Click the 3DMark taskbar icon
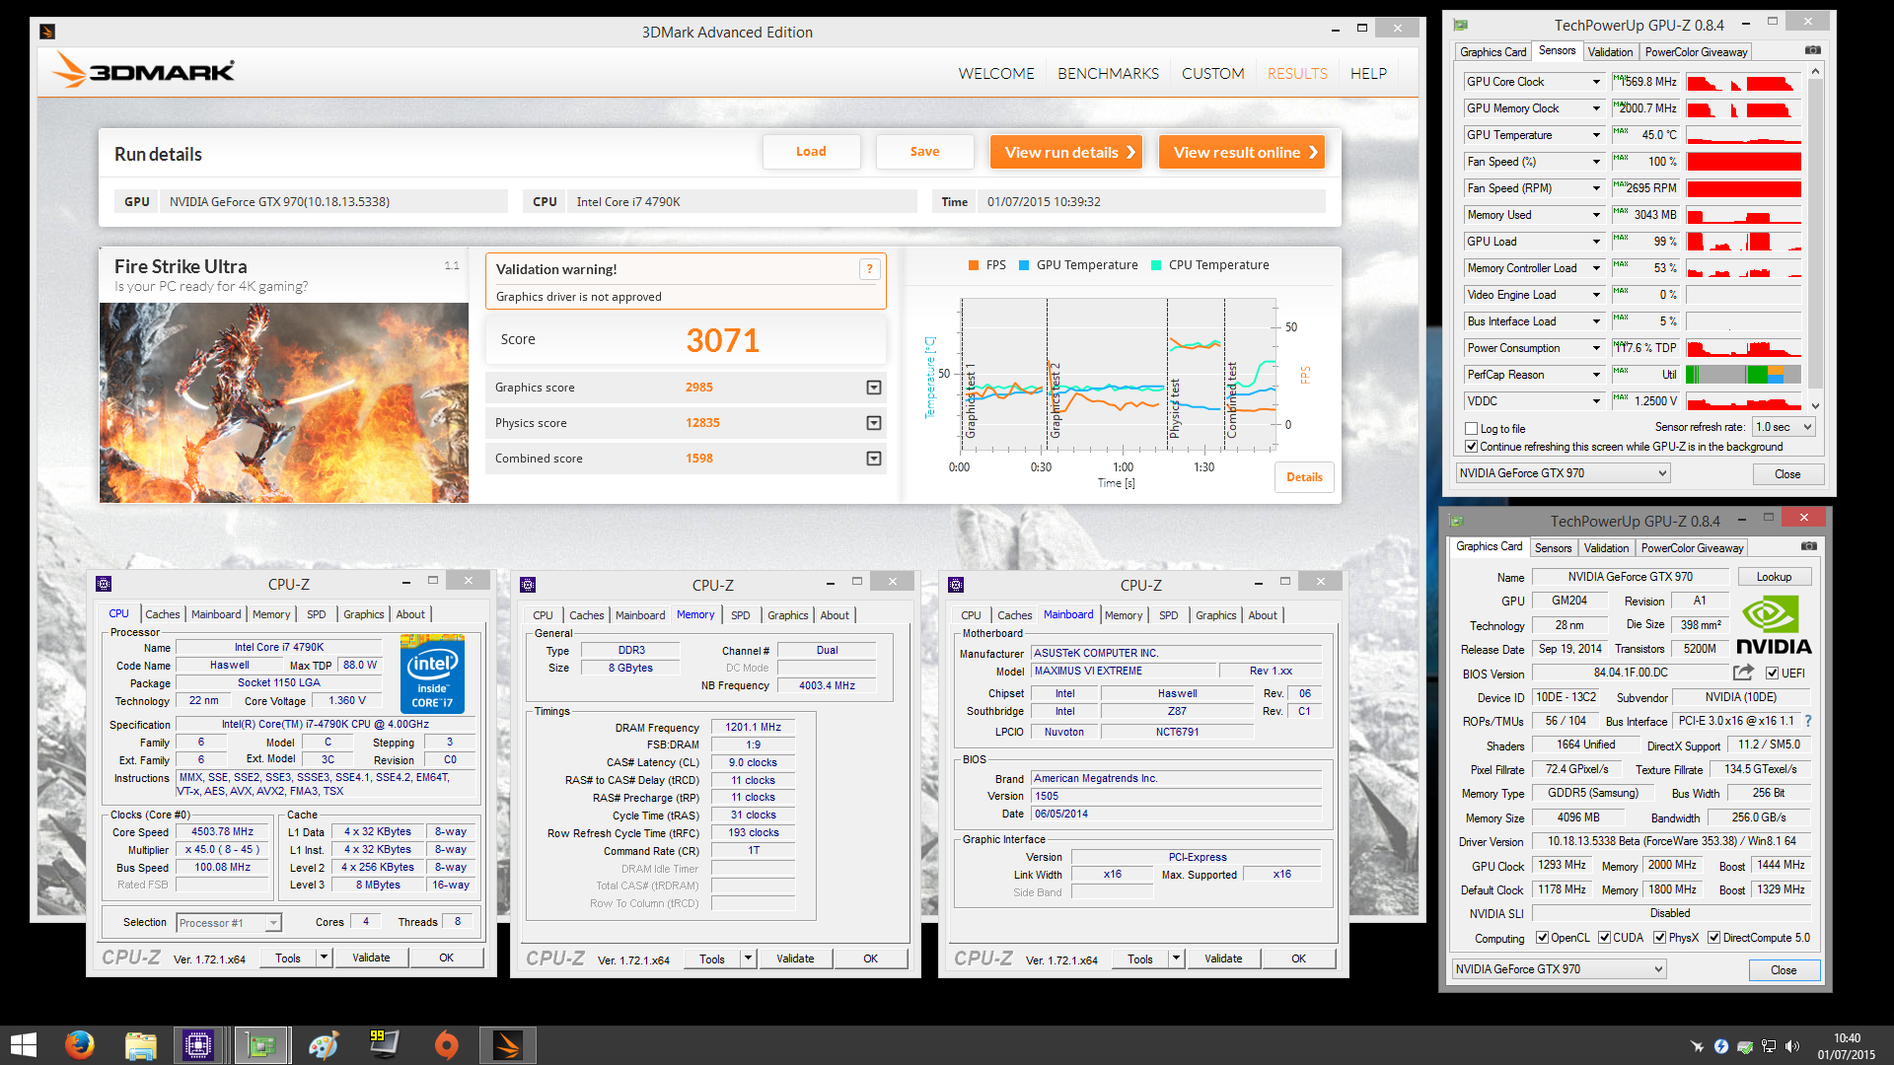This screenshot has height=1065, width=1894. tap(508, 1044)
